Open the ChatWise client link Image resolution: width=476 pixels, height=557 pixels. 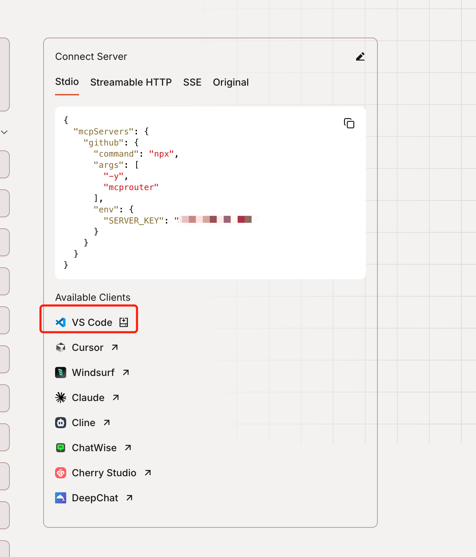(x=94, y=448)
